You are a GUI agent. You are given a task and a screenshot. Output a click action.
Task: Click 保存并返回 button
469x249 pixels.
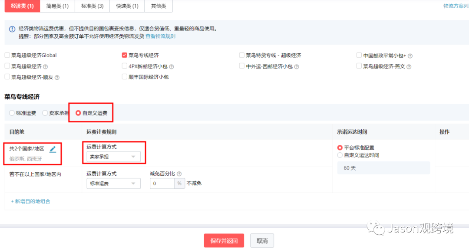click(224, 241)
